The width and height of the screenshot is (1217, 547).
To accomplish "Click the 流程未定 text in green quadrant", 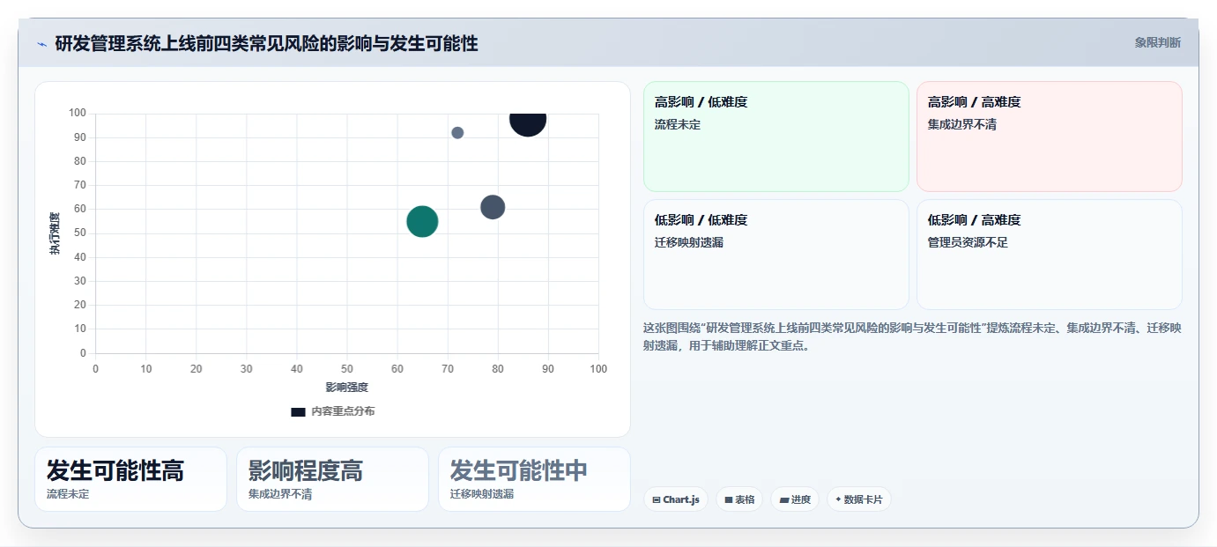I will pyautogui.click(x=678, y=124).
